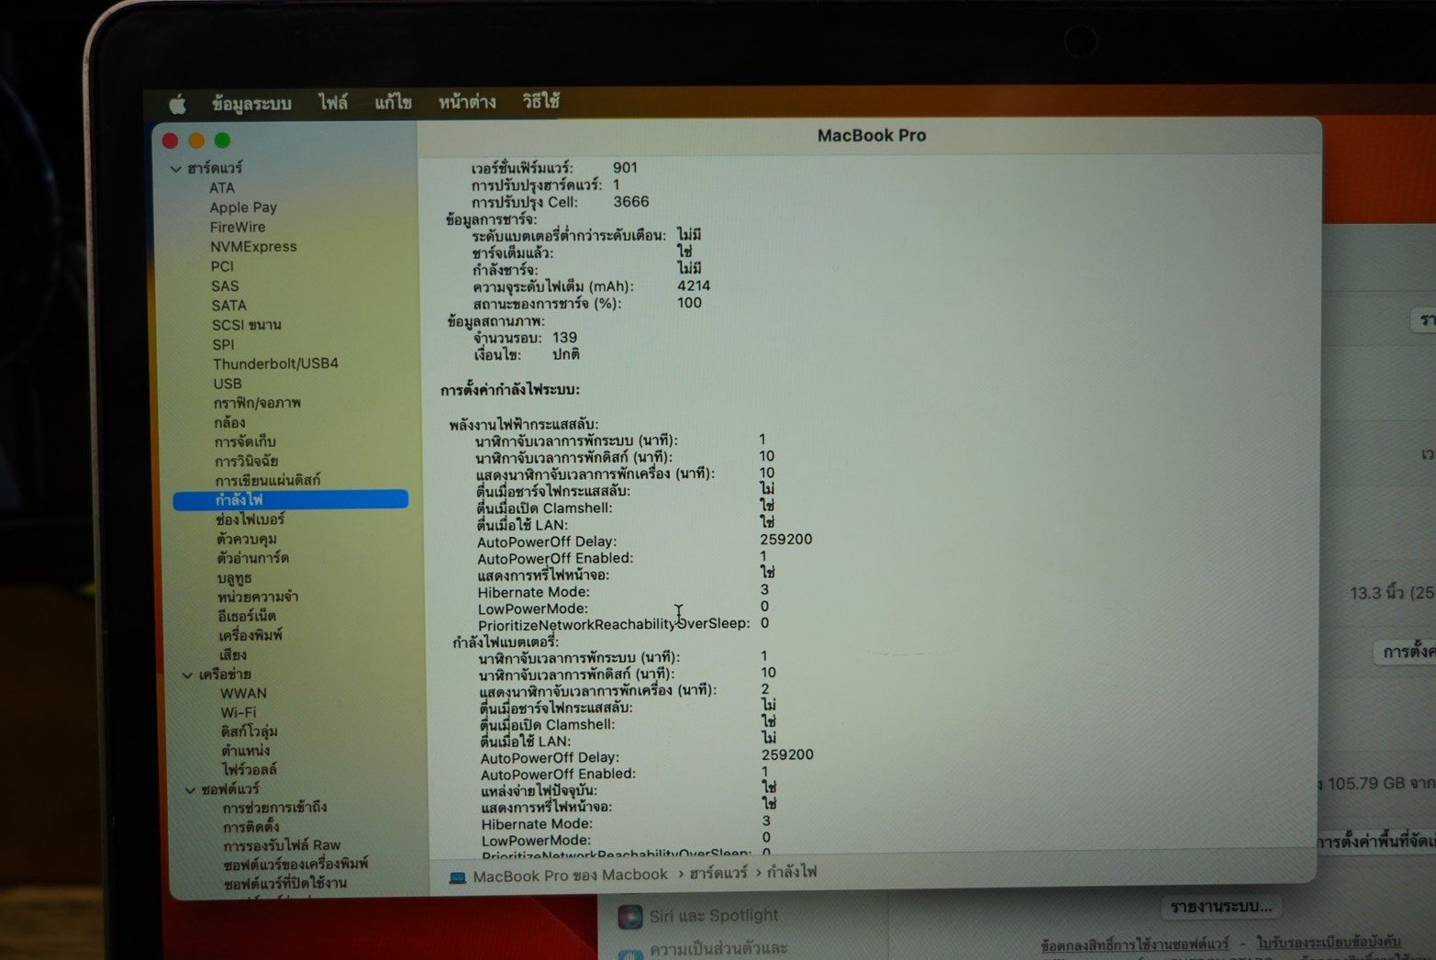Image resolution: width=1436 pixels, height=960 pixels.
Task: Select การวินิจฉัย in the sidebar
Action: click(246, 462)
